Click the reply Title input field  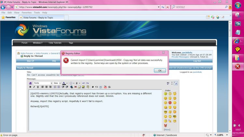55,75
